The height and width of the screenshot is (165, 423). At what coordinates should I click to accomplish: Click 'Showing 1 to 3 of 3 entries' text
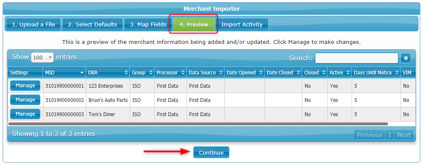54,133
